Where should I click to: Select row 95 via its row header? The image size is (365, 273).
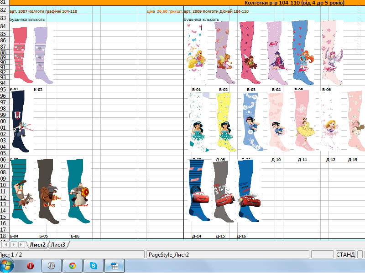[5, 89]
